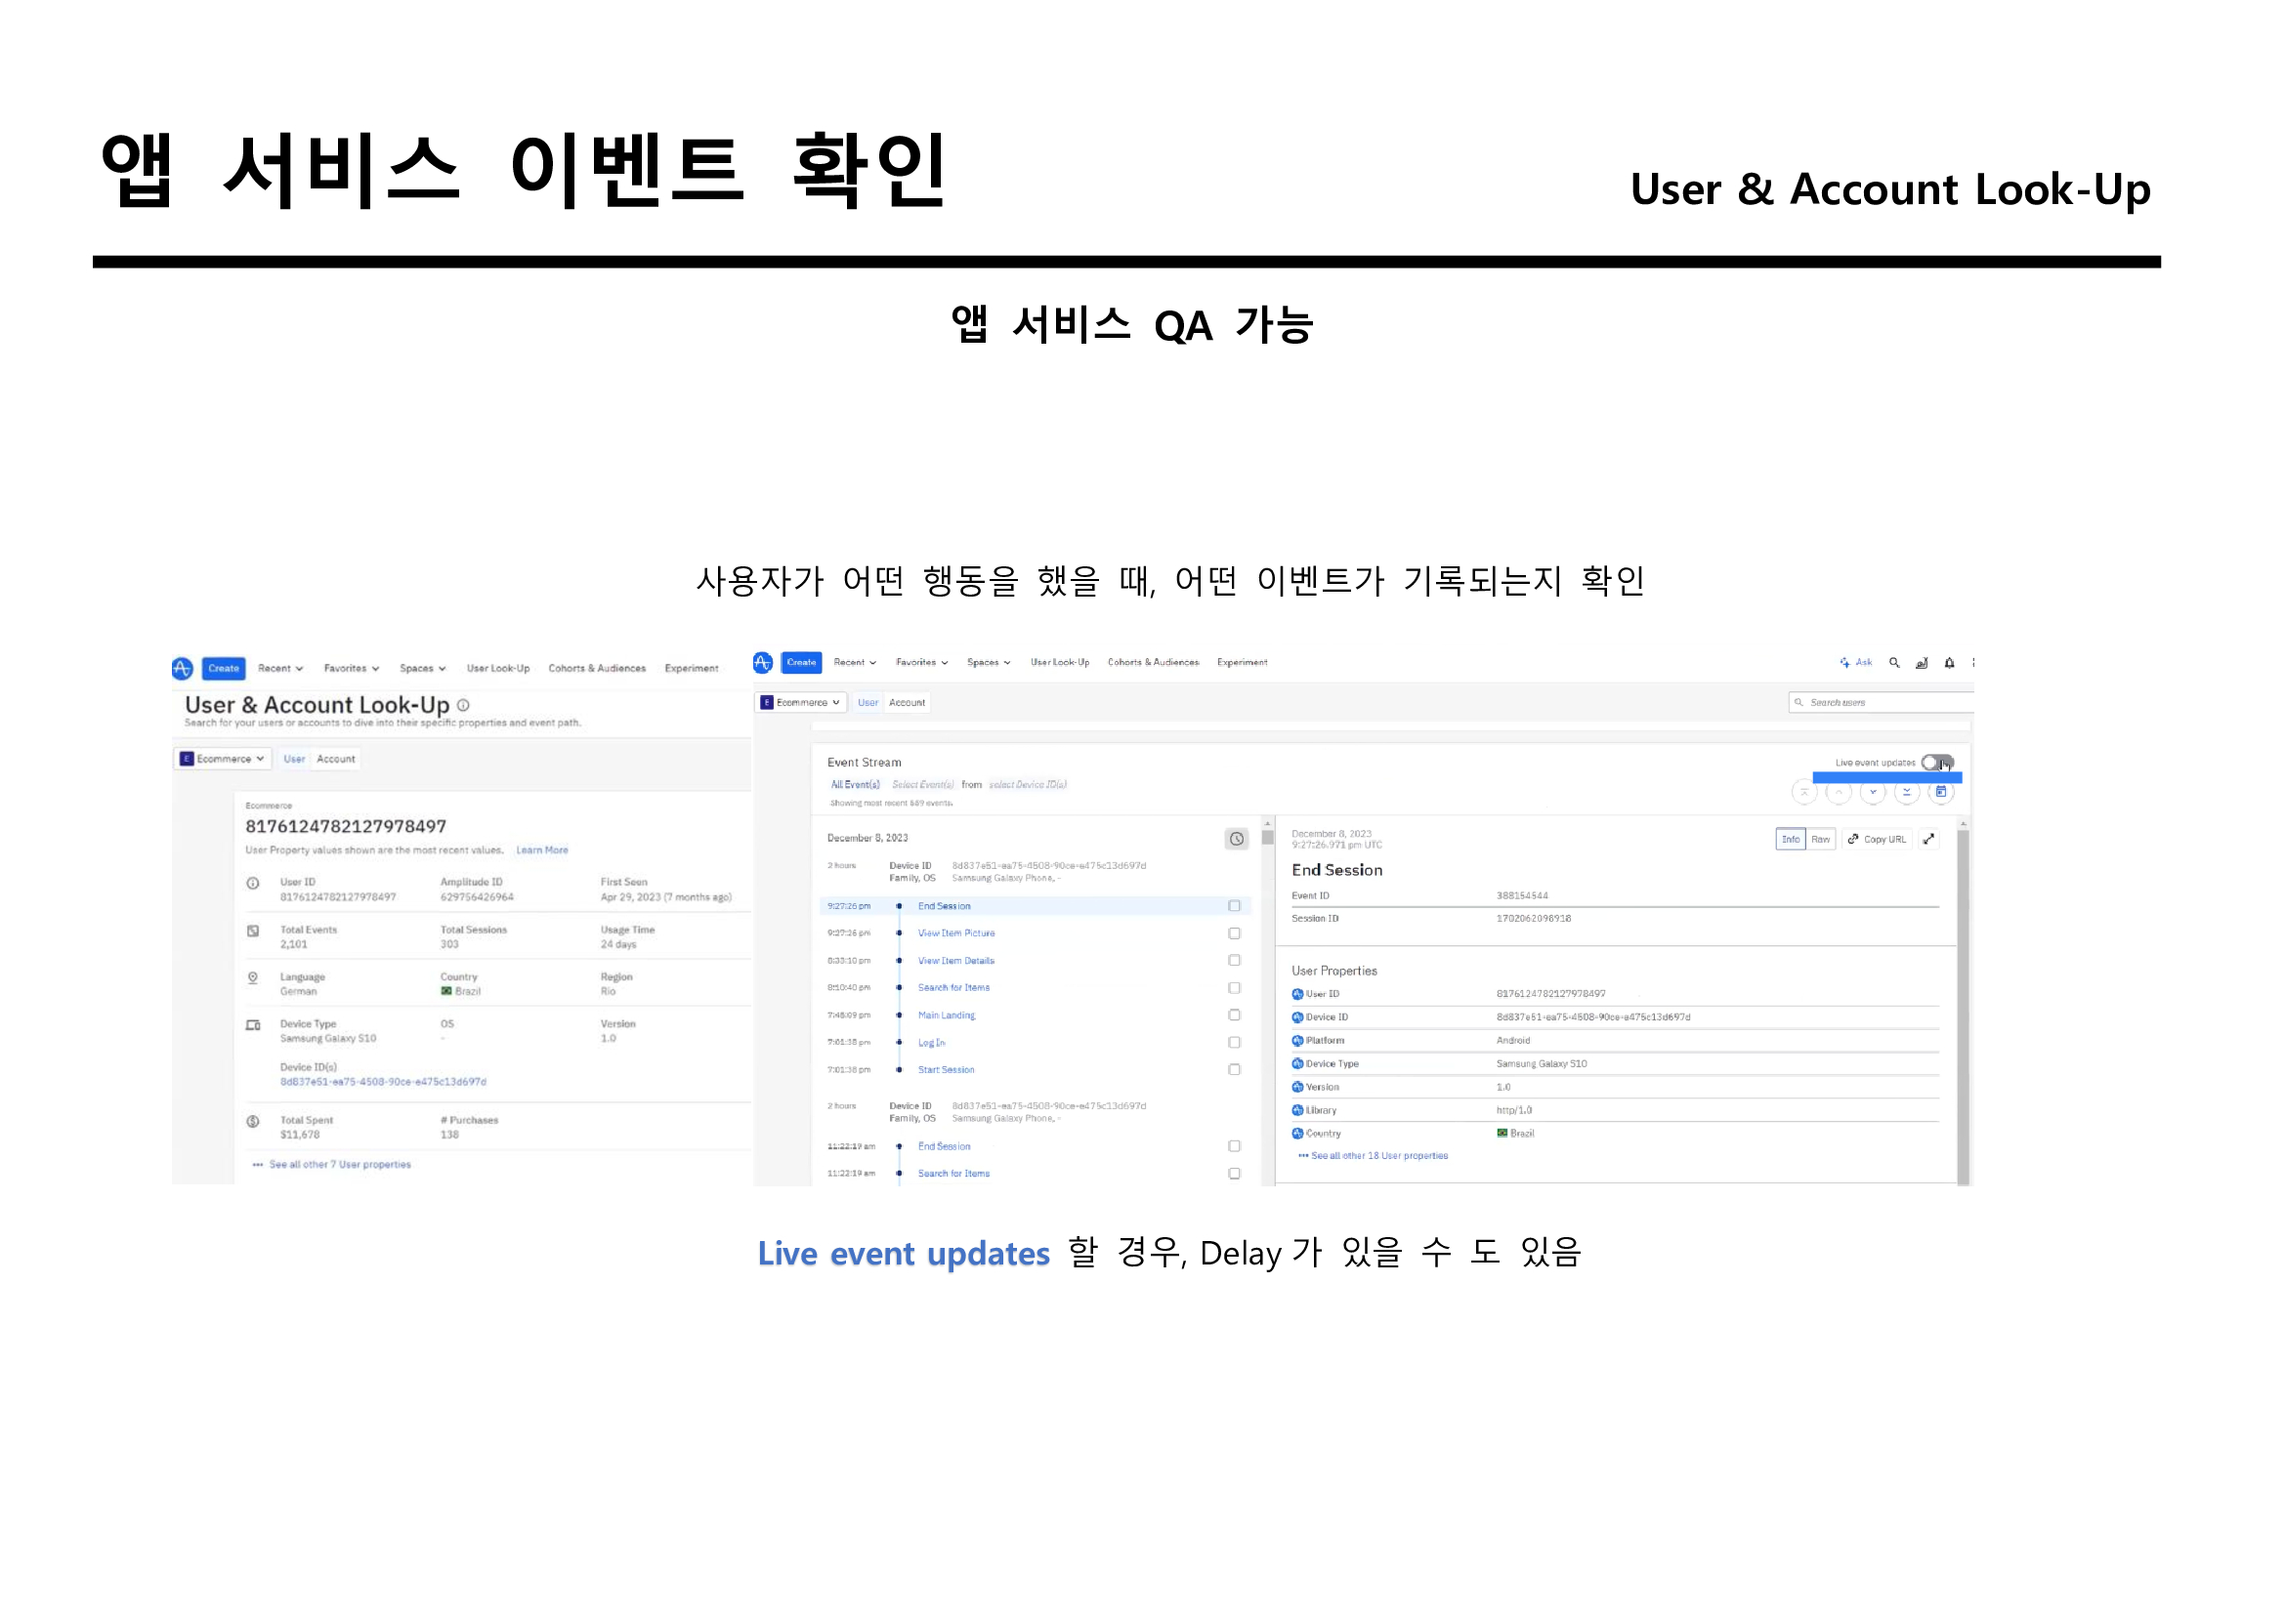The width and height of the screenshot is (2285, 1615).
Task: Click the notifications bell icon
Action: tap(1950, 662)
